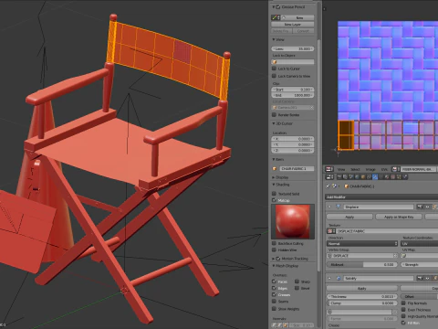The image size is (438, 329).
Task: Click the pin icon beside CHAIR-FABRIC.1 breadcrumb
Action: pyautogui.click(x=328, y=186)
